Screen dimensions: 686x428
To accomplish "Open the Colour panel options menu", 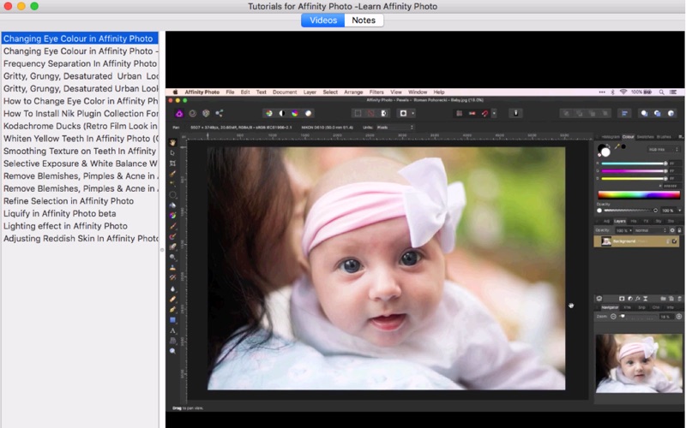I will point(680,137).
